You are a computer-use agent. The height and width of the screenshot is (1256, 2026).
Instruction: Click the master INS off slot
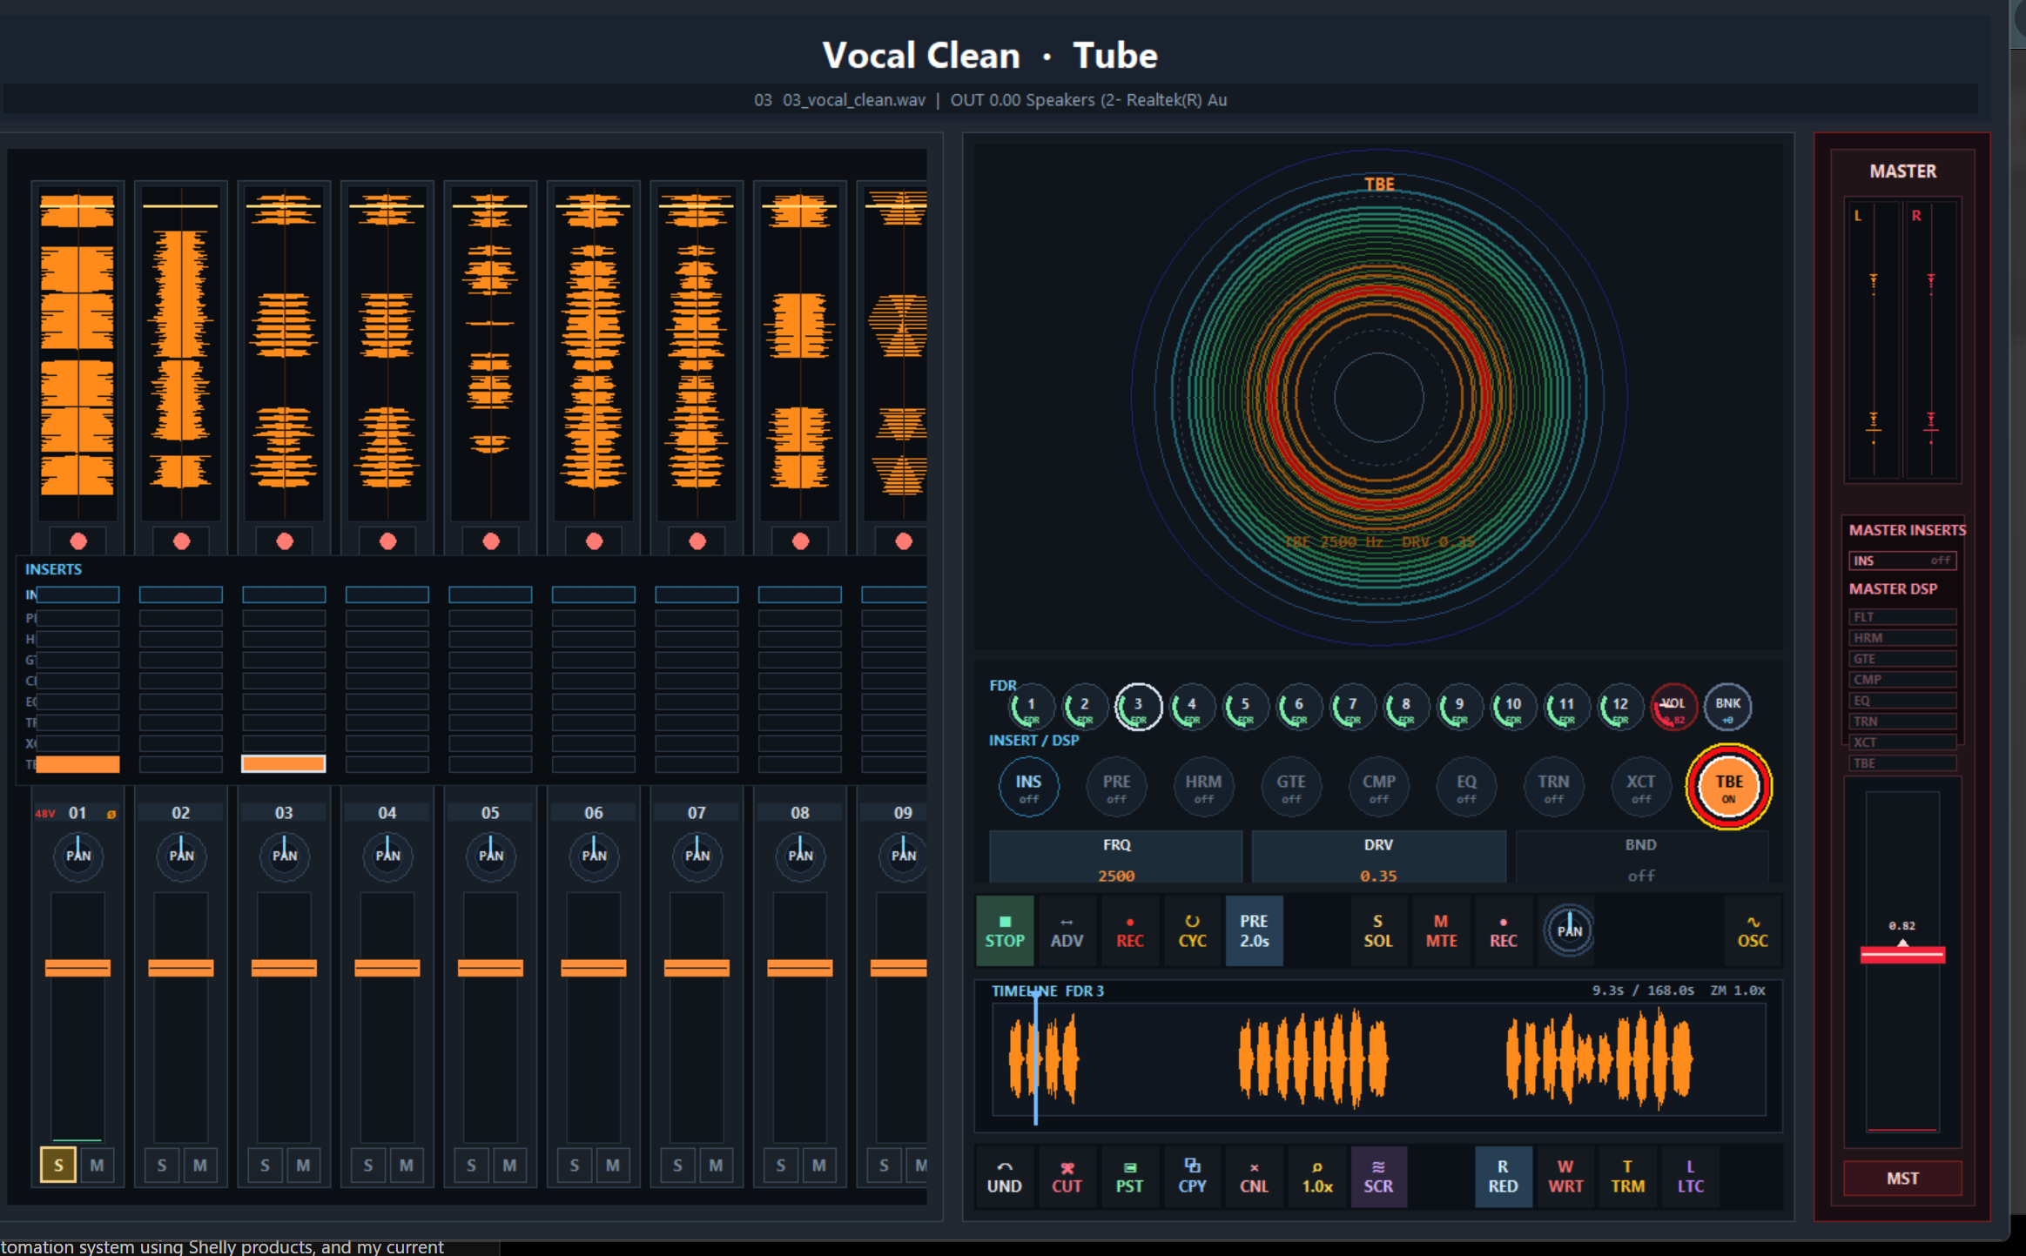pyautogui.click(x=1902, y=561)
